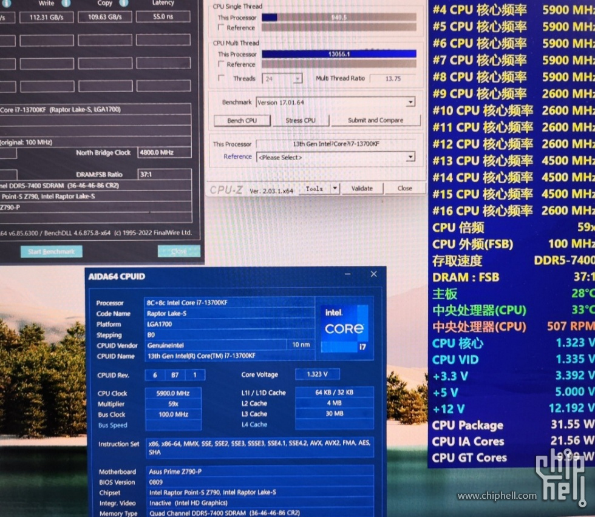Viewport: 595px width, 517px height.
Task: Open the Benchmark version 17.01.64 dropdown
Action: (335, 102)
